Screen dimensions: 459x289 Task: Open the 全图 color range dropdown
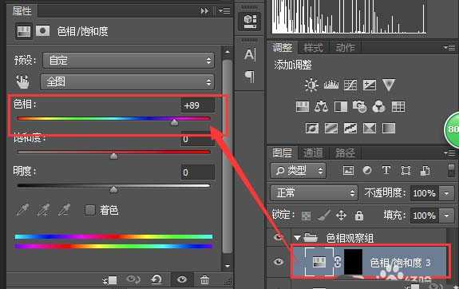[x=127, y=81]
